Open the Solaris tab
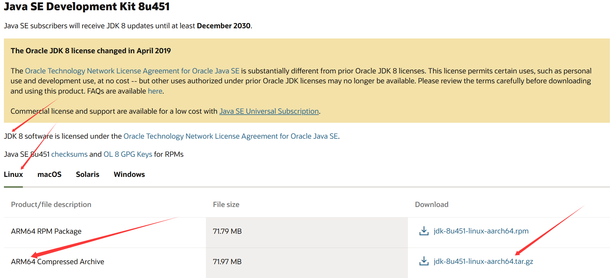 pos(87,175)
